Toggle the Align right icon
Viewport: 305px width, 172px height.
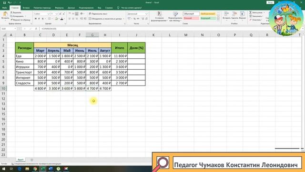(x=77, y=19)
